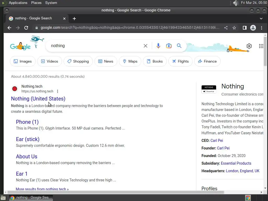Screen dimensions: 268x201
Task: Open London, England, UK headquarters link
Action: click(x=243, y=171)
